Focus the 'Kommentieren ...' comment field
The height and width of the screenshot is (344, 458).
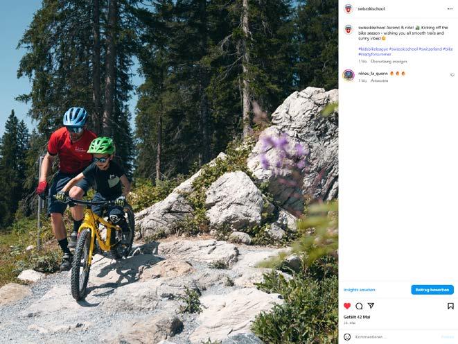click(x=396, y=337)
